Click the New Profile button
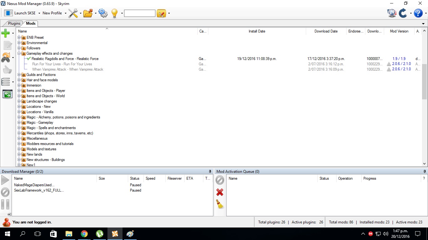 (x=52, y=13)
